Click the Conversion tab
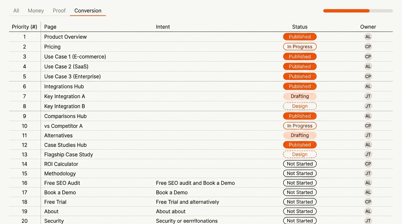The height and width of the screenshot is (224, 402). tap(88, 10)
